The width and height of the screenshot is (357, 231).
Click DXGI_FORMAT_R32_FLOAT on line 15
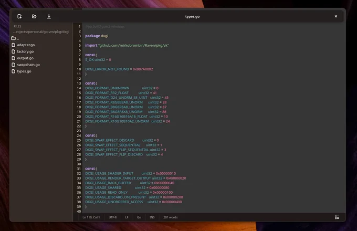(107, 93)
